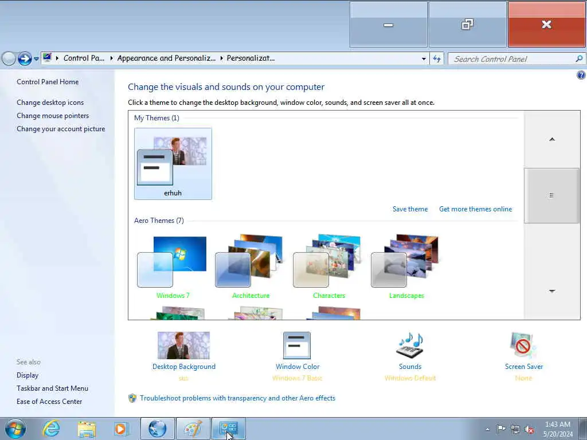Apply the Architecture theme

click(251, 266)
